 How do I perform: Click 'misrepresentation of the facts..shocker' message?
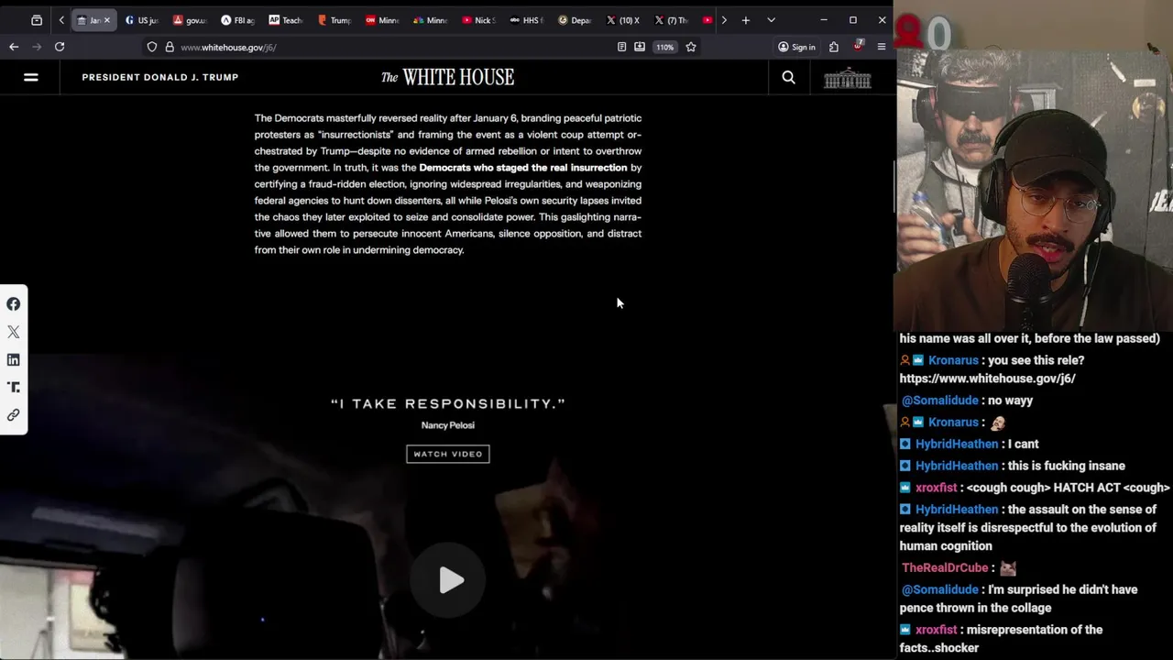tap(1001, 639)
